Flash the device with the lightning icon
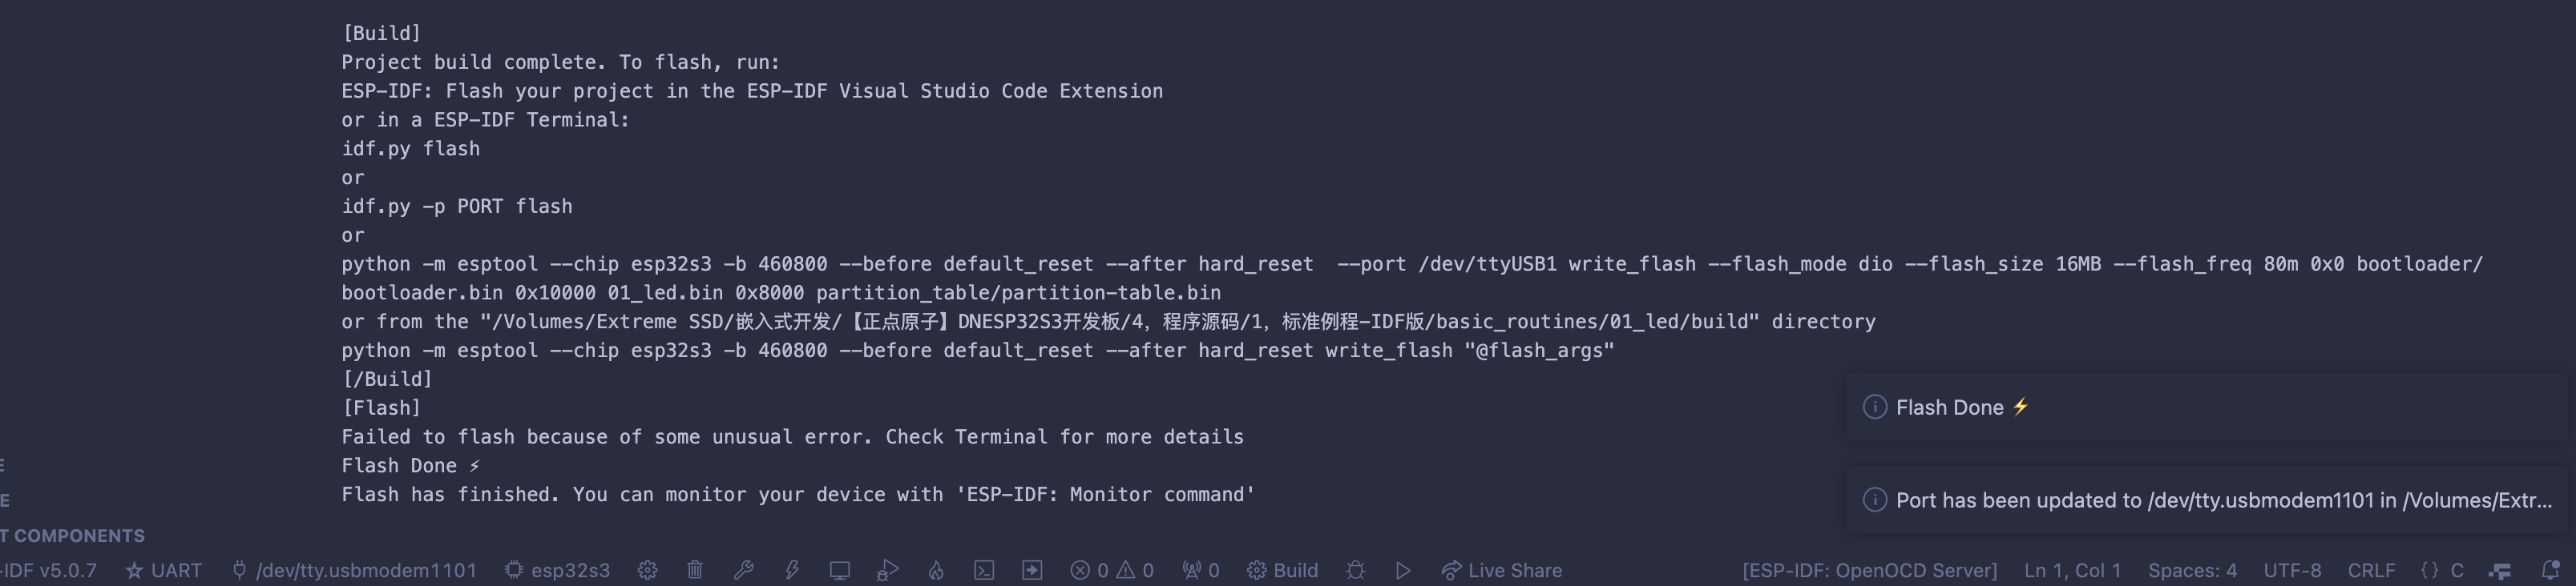The image size is (2576, 586). coord(792,570)
